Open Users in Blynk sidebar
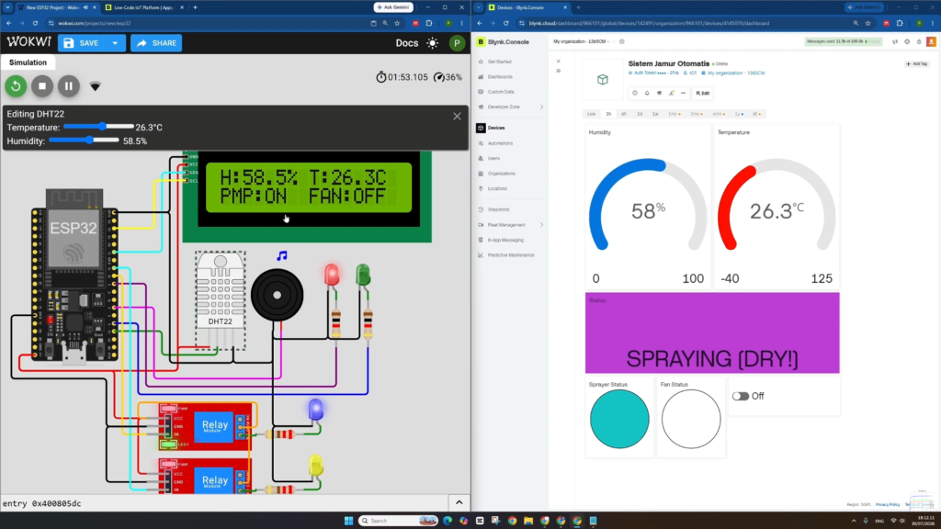Screen dimensions: 941x529 click(x=493, y=158)
